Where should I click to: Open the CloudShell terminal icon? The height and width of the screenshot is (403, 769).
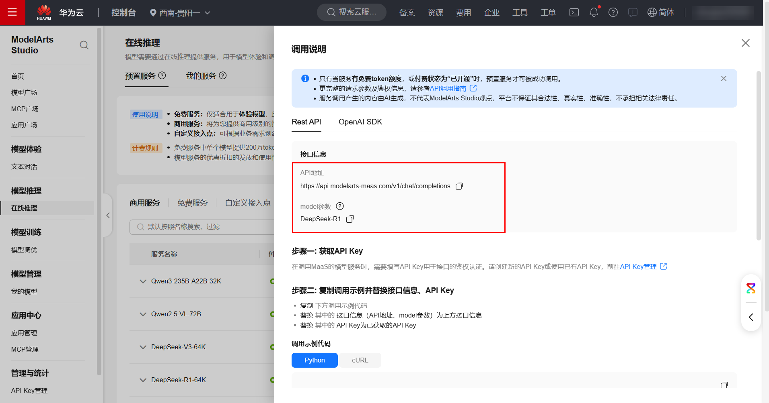(x=574, y=12)
